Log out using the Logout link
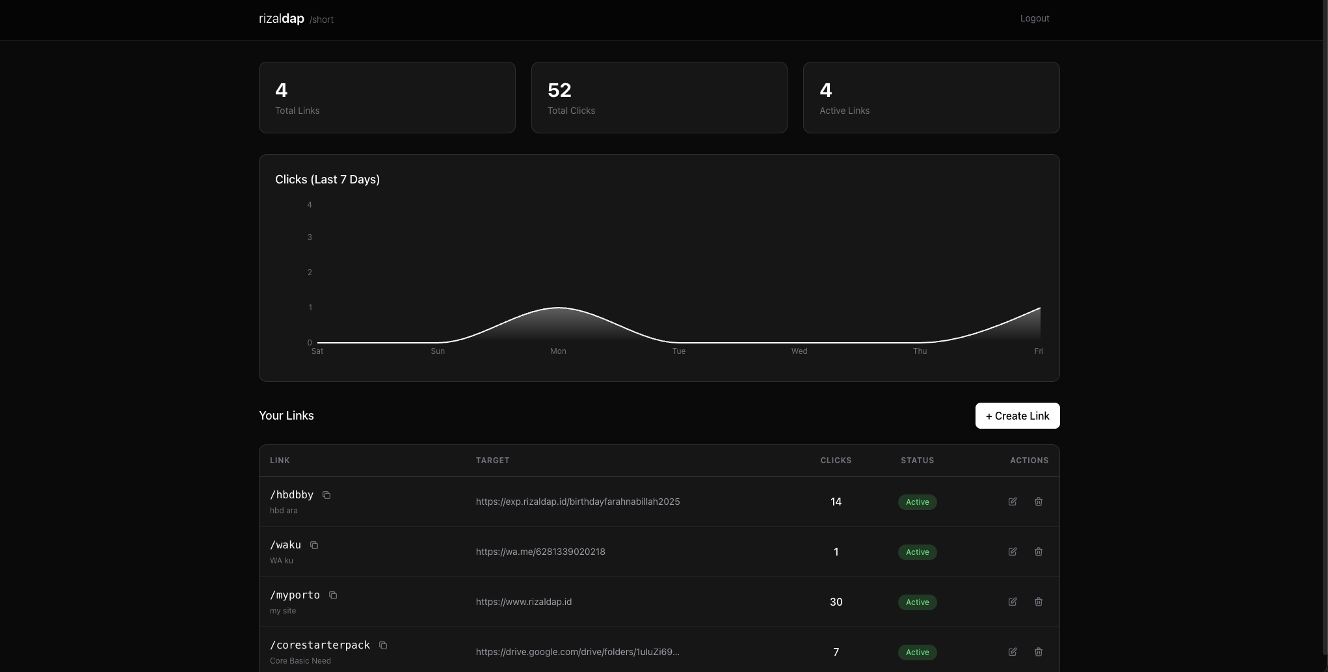Image resolution: width=1328 pixels, height=672 pixels. pyautogui.click(x=1034, y=18)
